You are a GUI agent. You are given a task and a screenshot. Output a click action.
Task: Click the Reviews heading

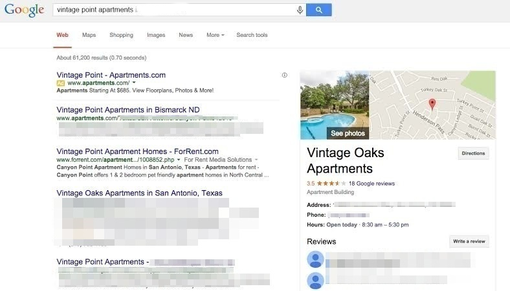tap(322, 242)
